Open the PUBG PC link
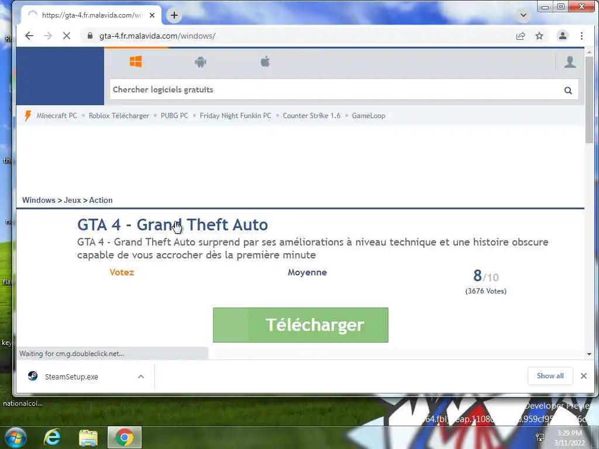 pos(174,116)
